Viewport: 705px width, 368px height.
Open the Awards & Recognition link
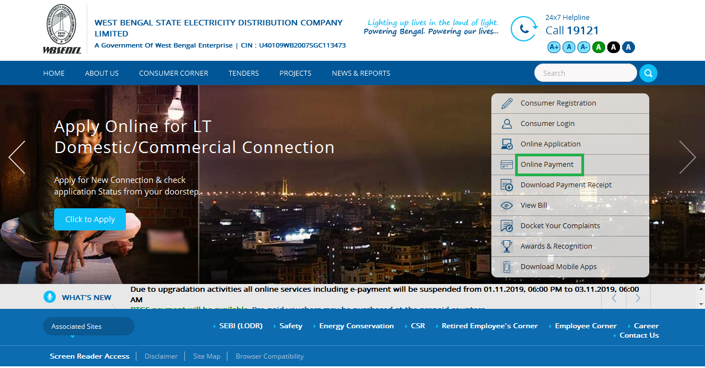click(556, 246)
